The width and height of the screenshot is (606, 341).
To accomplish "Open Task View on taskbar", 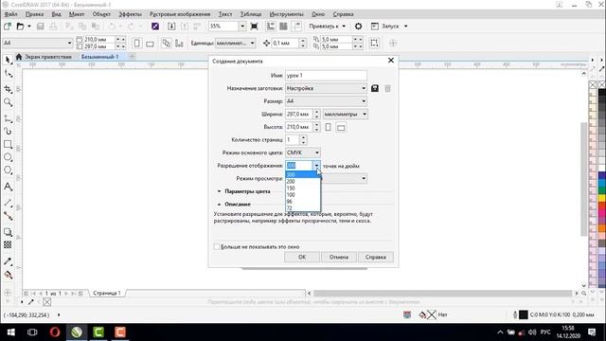I will [32, 332].
